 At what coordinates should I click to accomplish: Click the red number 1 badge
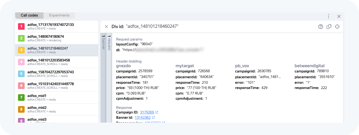tap(21, 26)
